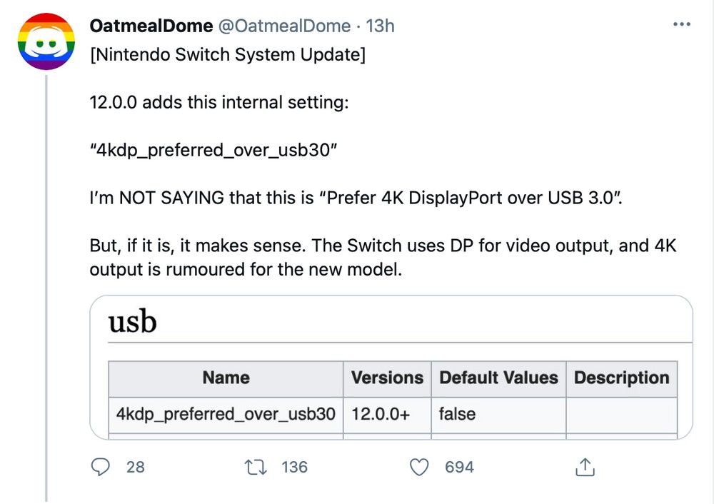Image resolution: width=714 pixels, height=504 pixels.
Task: Click the @OatmealDome handle
Action: [284, 26]
